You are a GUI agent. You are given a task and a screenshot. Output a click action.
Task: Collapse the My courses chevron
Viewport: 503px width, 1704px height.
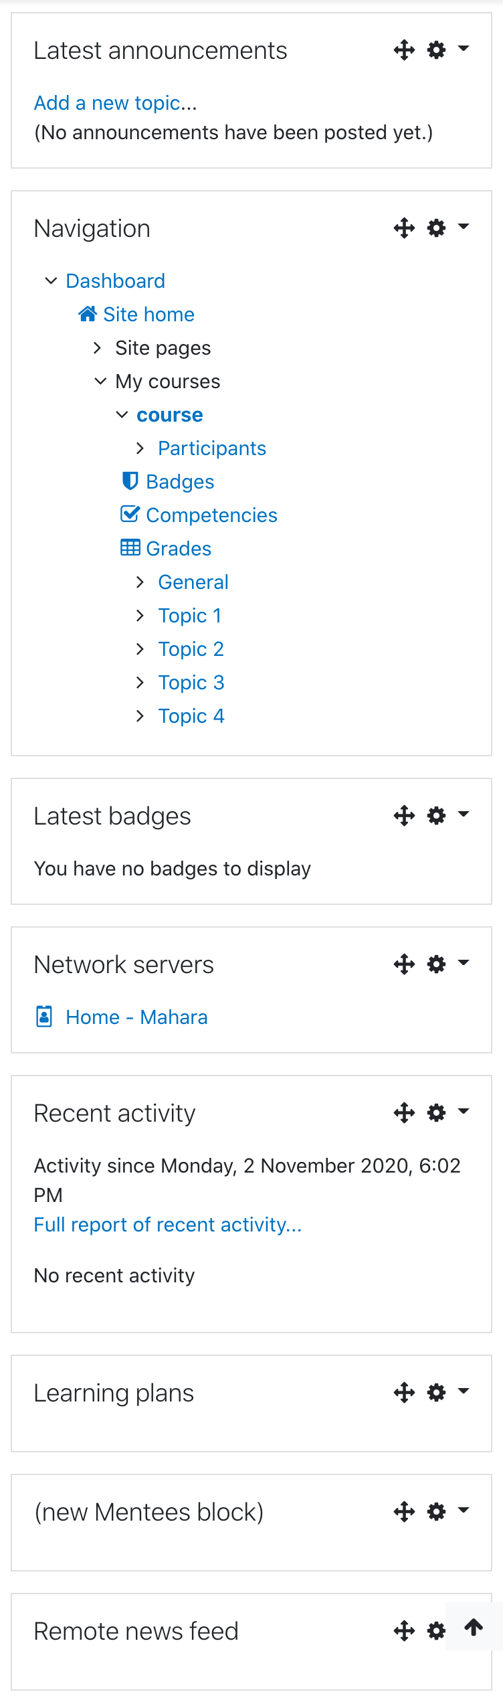point(100,381)
